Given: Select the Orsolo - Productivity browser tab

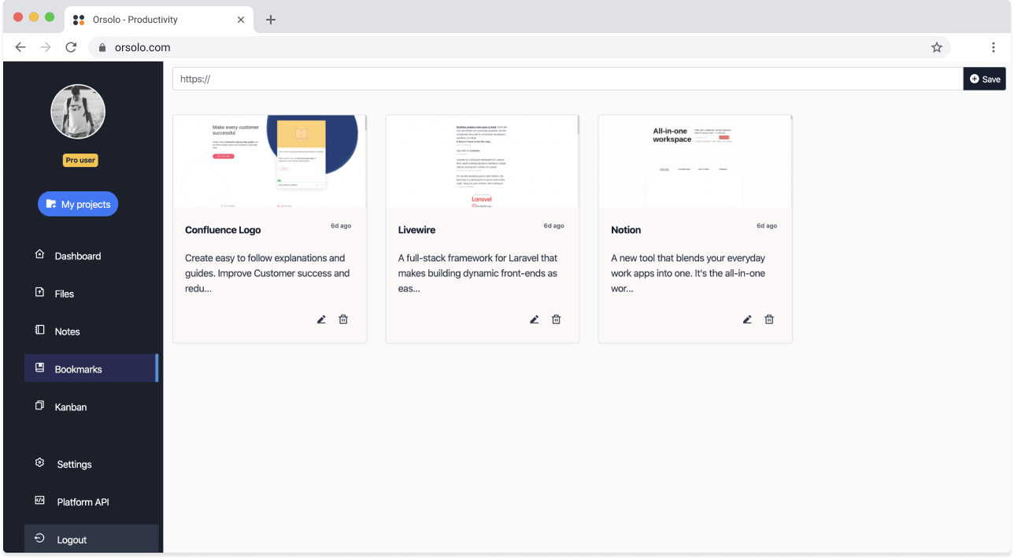Looking at the screenshot, I should 160,20.
